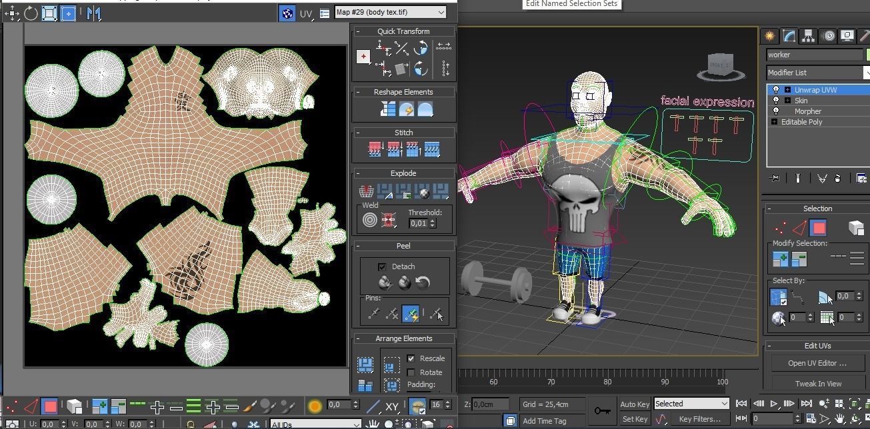This screenshot has height=429, width=870.
Task: Toggle the highlighted Auto Pin Moved Vertices button
Action: (411, 313)
